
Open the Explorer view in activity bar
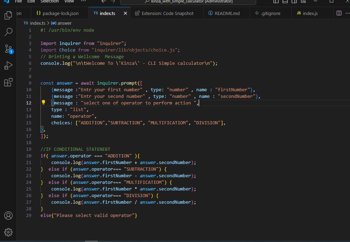coord(8,16)
